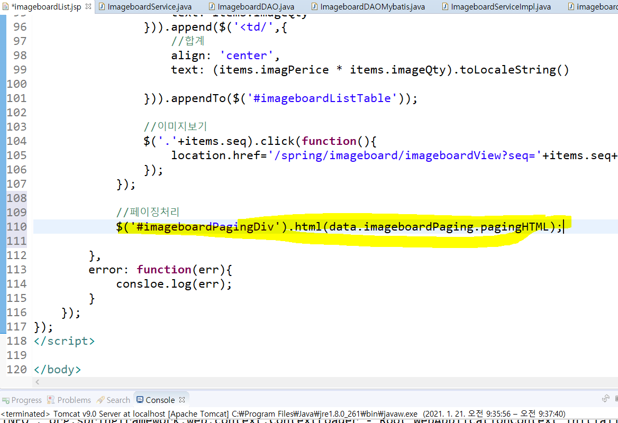Click the append($('<td/',{ code on line 96
The image size is (618, 423).
pos(229,27)
